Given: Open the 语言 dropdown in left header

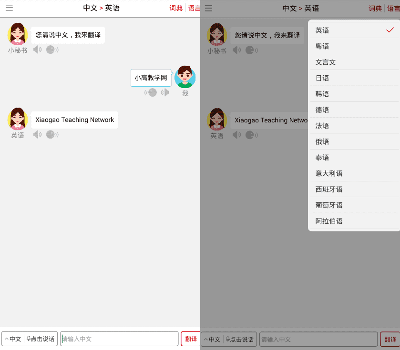Looking at the screenshot, I should (x=194, y=8).
